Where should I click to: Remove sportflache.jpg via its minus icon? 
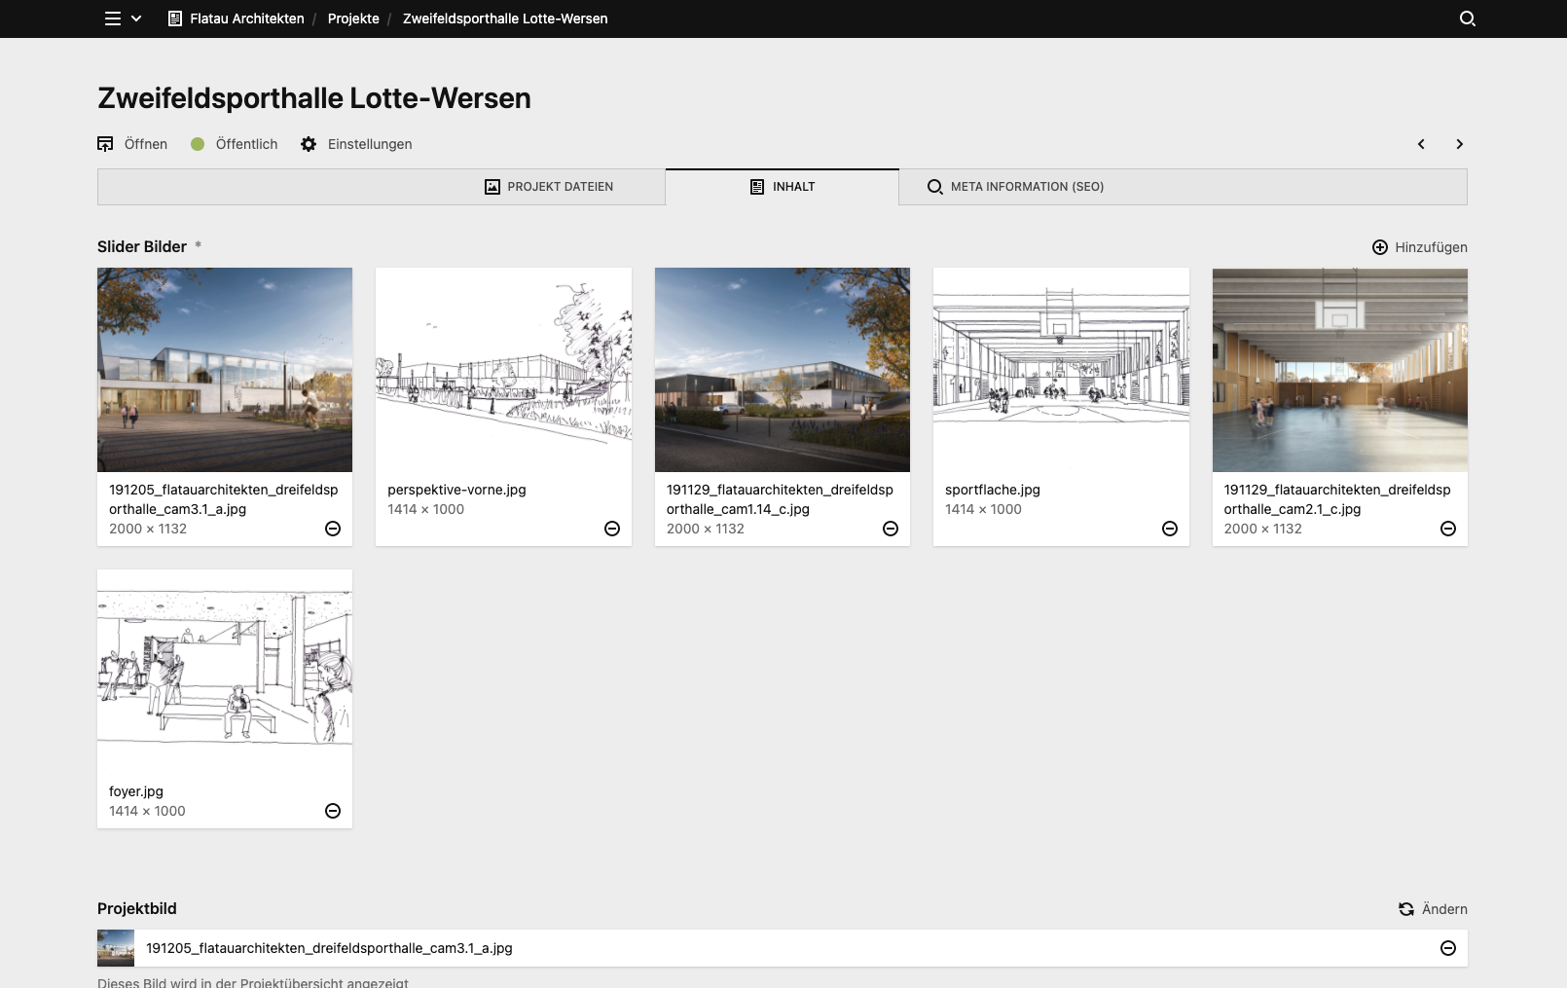1169,529
